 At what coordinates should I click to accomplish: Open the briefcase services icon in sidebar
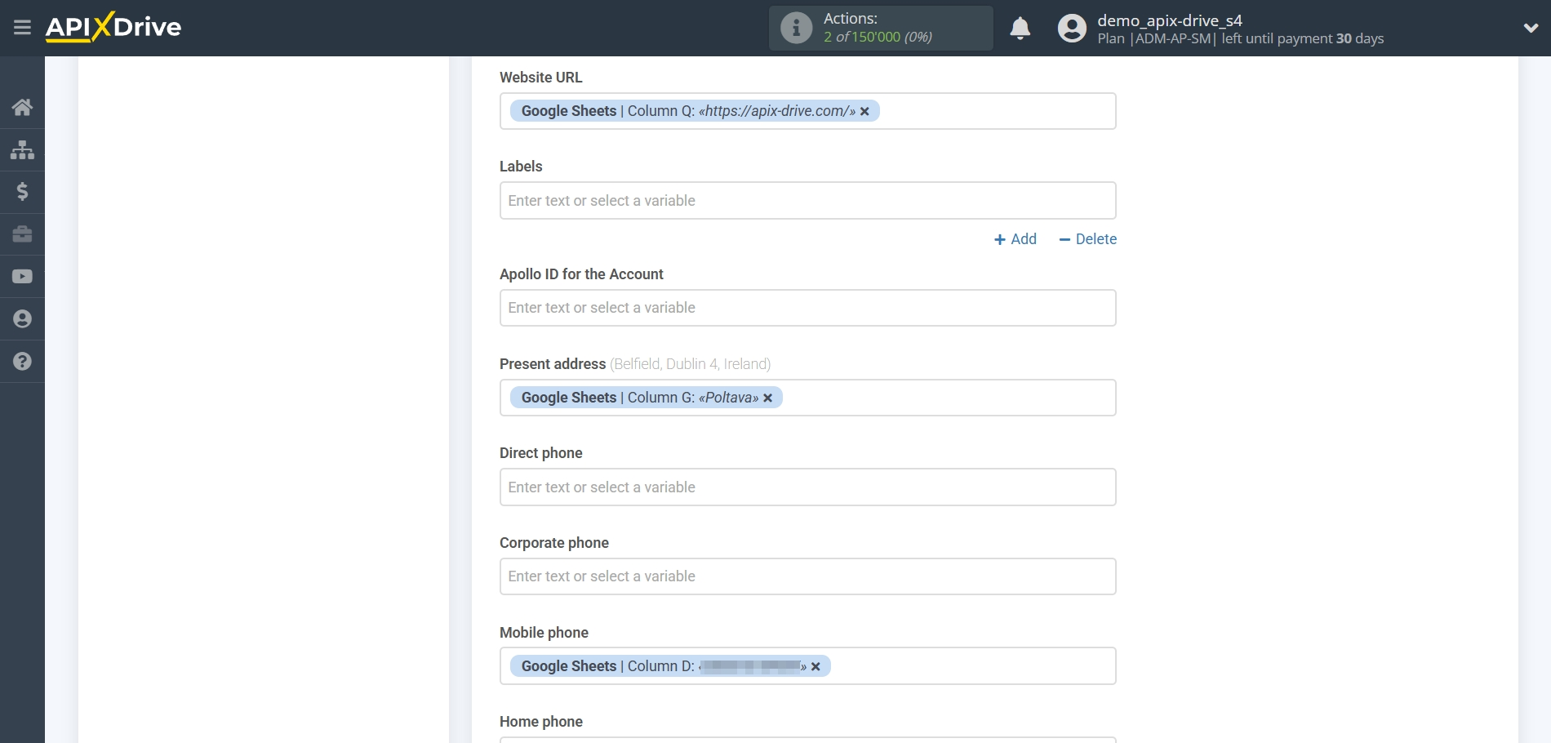(22, 234)
